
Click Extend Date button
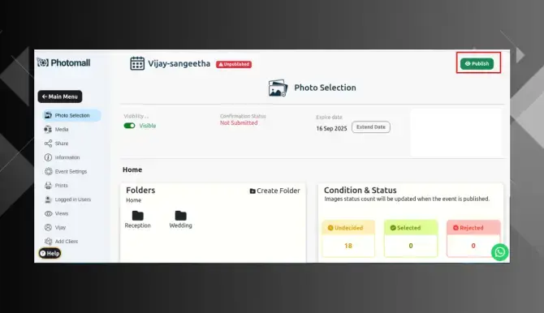pos(371,126)
